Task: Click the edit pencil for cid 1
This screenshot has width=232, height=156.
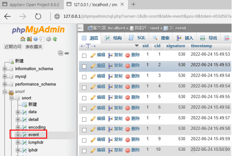Action: [x=93, y=55]
